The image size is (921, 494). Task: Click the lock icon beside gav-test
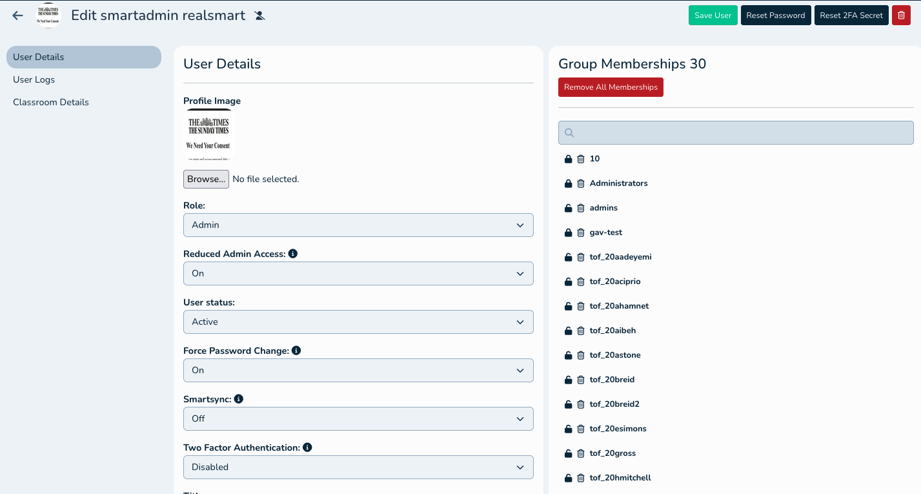point(568,232)
